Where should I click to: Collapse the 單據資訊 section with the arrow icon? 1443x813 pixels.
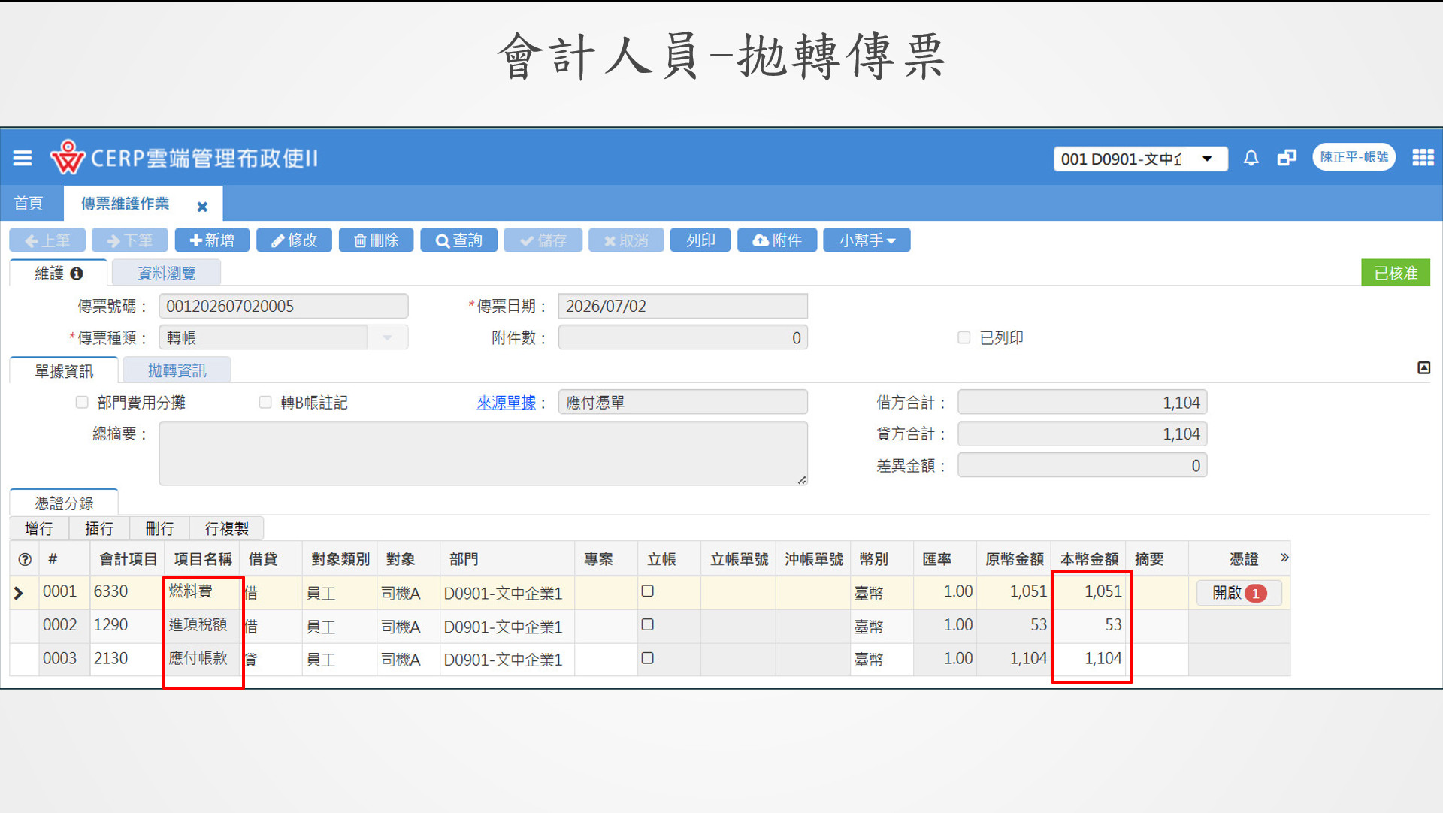[x=1423, y=367]
